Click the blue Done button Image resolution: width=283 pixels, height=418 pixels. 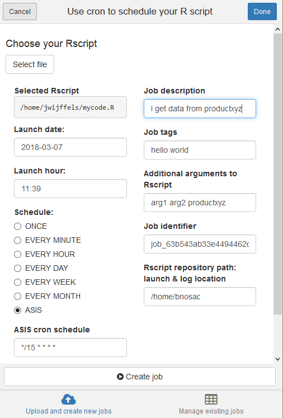click(262, 11)
